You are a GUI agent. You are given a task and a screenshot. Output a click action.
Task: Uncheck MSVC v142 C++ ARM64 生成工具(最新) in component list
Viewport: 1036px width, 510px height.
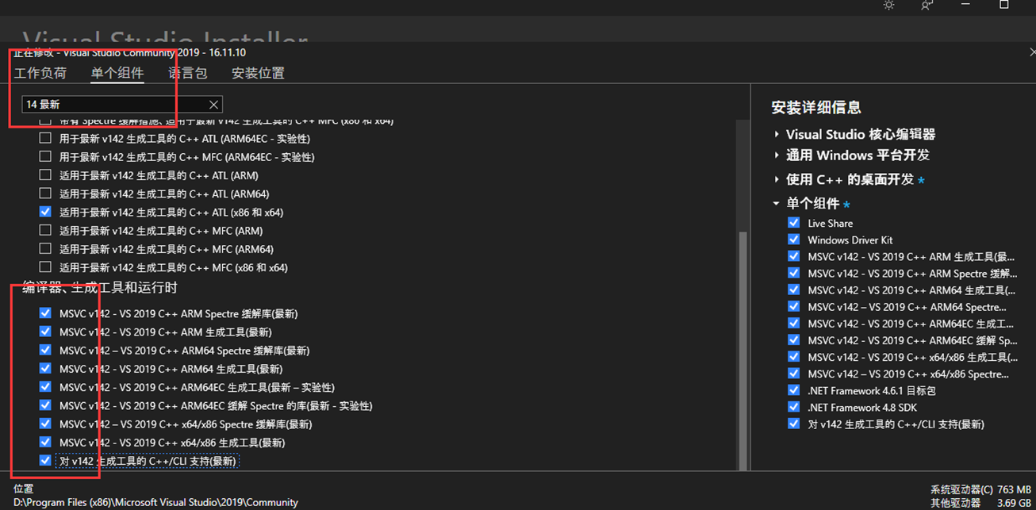click(x=45, y=368)
